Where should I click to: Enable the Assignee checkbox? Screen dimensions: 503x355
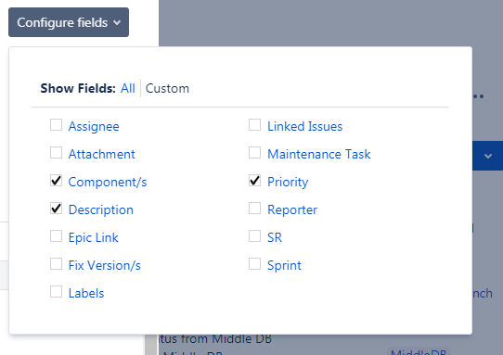[56, 125]
